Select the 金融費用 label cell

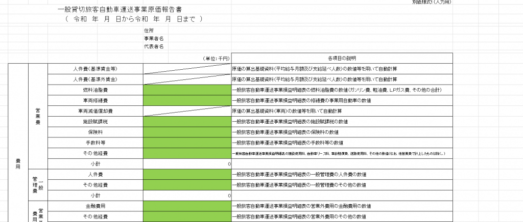96,206
